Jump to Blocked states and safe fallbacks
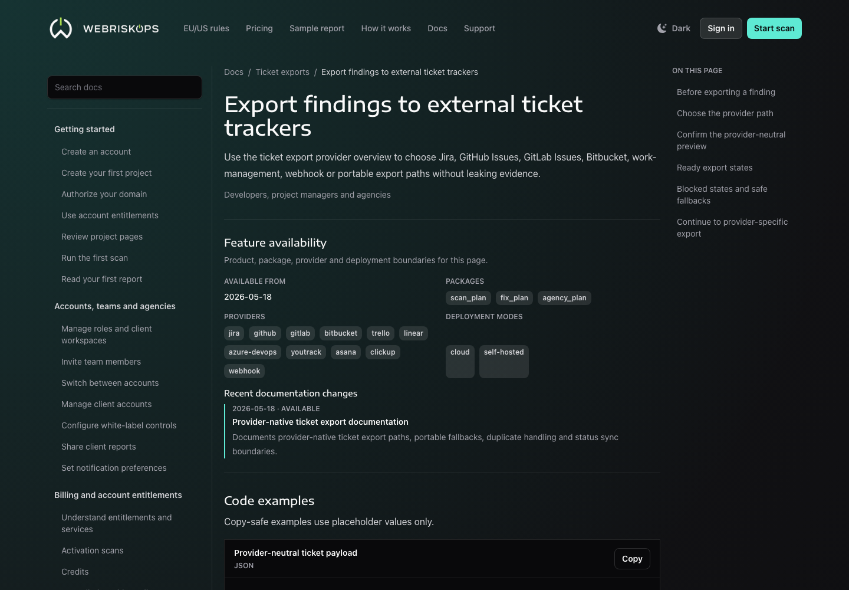Screen dimensions: 849x590 [x=722, y=195]
